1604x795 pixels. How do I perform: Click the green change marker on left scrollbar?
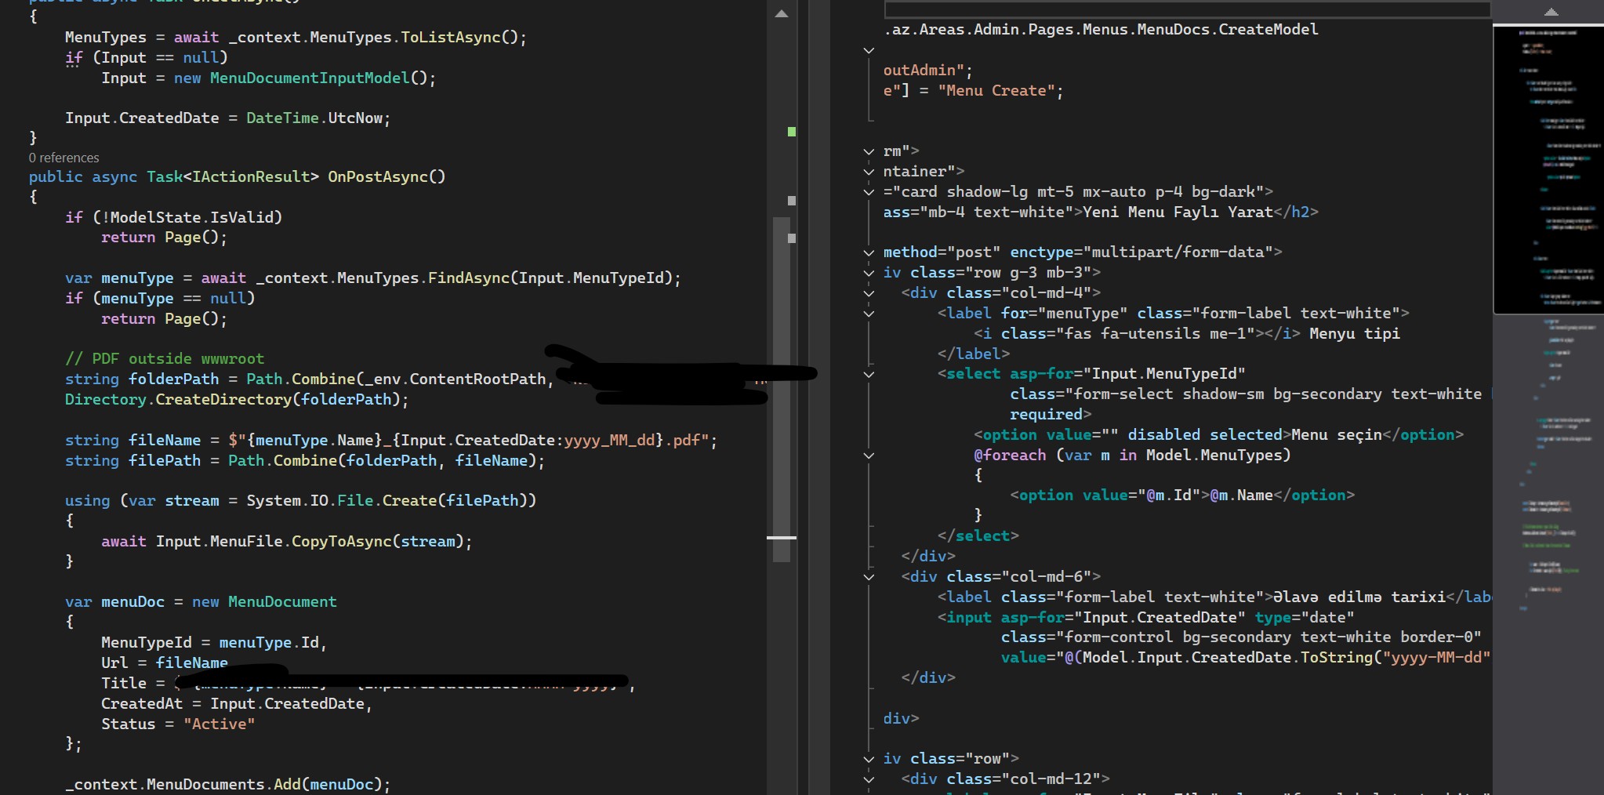[x=791, y=132]
